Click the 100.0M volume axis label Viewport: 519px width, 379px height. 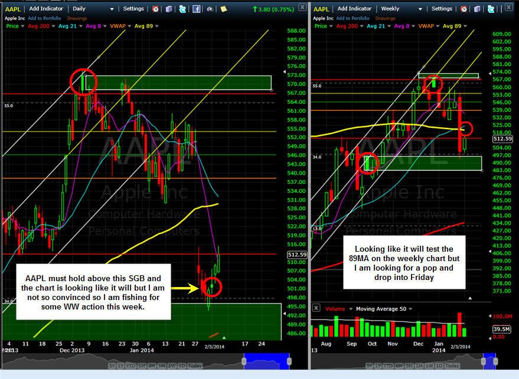tap(502, 316)
